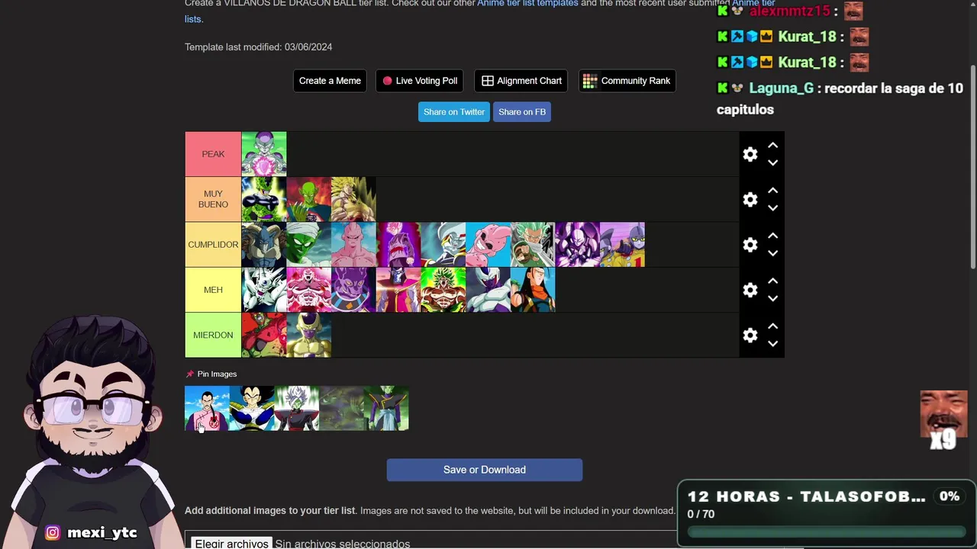Move CUMPLIDOR tier row down

point(772,253)
